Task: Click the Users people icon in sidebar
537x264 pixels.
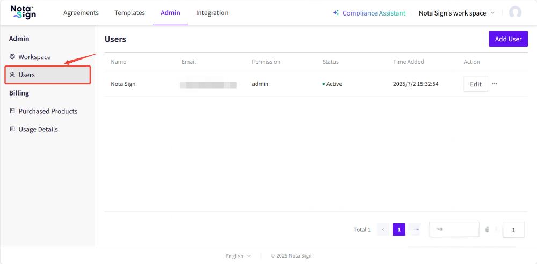Action: [12, 75]
